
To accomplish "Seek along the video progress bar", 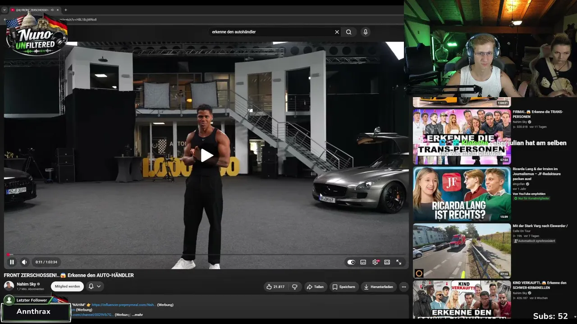I will [x=206, y=255].
